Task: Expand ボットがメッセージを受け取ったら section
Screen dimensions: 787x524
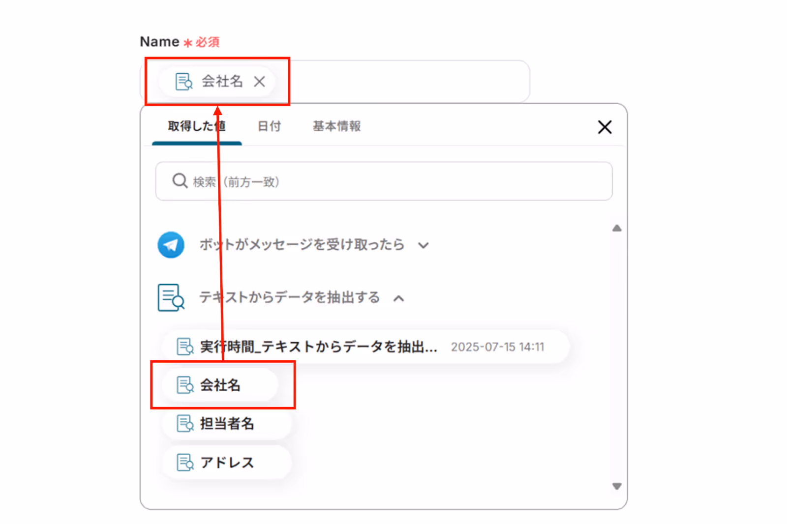Action: coord(423,245)
